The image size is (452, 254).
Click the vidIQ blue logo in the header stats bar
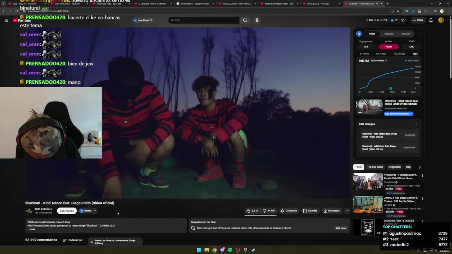click(x=392, y=20)
